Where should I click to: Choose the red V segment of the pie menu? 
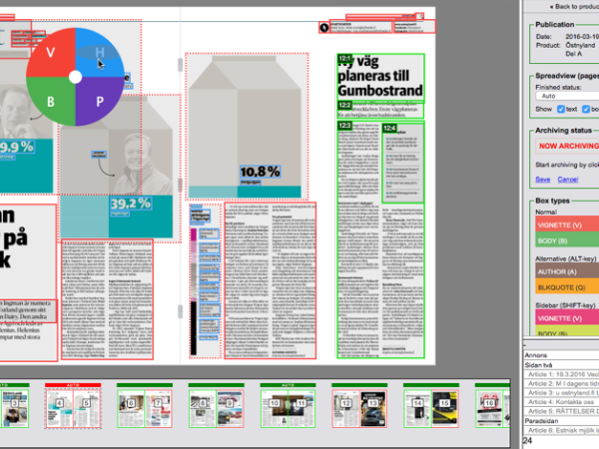pyautogui.click(x=51, y=52)
